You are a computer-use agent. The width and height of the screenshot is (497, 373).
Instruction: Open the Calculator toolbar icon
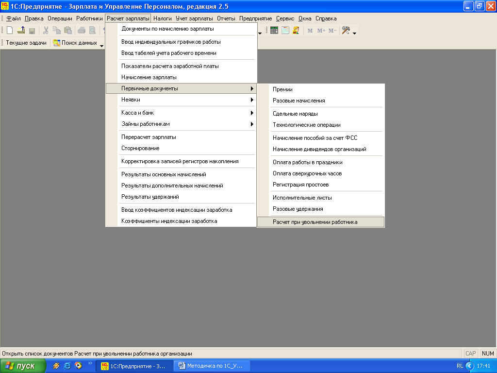tap(274, 31)
